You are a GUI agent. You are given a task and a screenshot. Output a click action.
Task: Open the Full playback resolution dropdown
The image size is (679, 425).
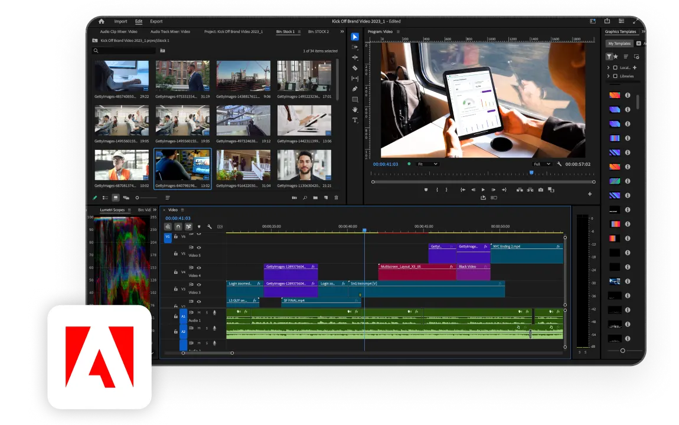(x=542, y=164)
